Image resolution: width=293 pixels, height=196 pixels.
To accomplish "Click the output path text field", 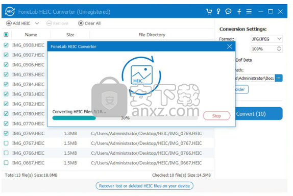I will [x=255, y=78].
